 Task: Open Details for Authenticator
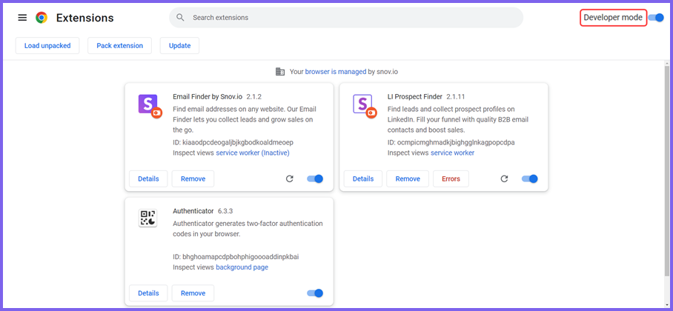pos(148,293)
